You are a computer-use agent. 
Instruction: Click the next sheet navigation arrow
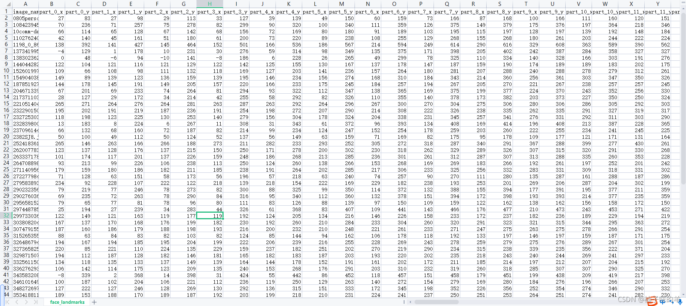(26, 302)
